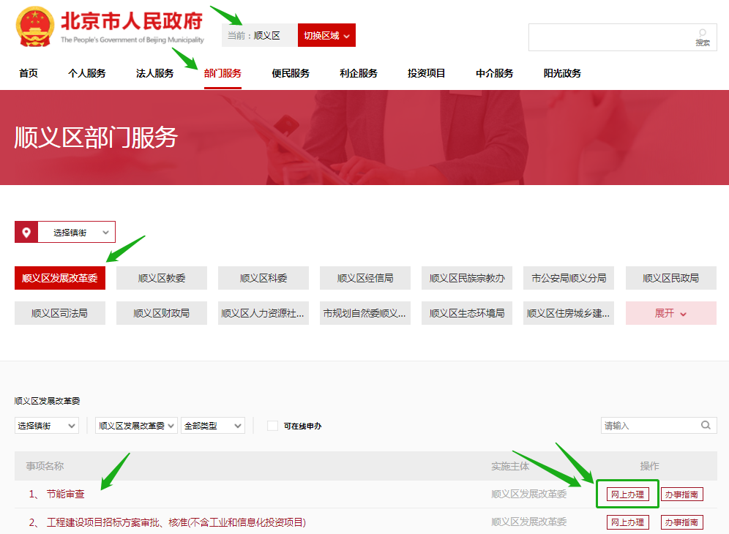This screenshot has height=534, width=729.
Task: Click the header search input box
Action: pyautogui.click(x=623, y=37)
